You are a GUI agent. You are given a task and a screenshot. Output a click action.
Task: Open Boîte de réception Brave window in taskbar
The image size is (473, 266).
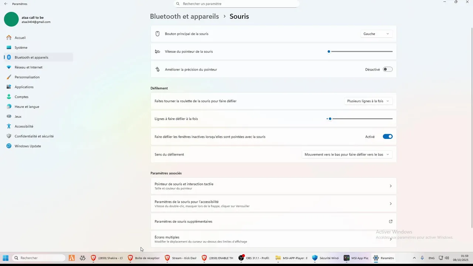[144, 258]
